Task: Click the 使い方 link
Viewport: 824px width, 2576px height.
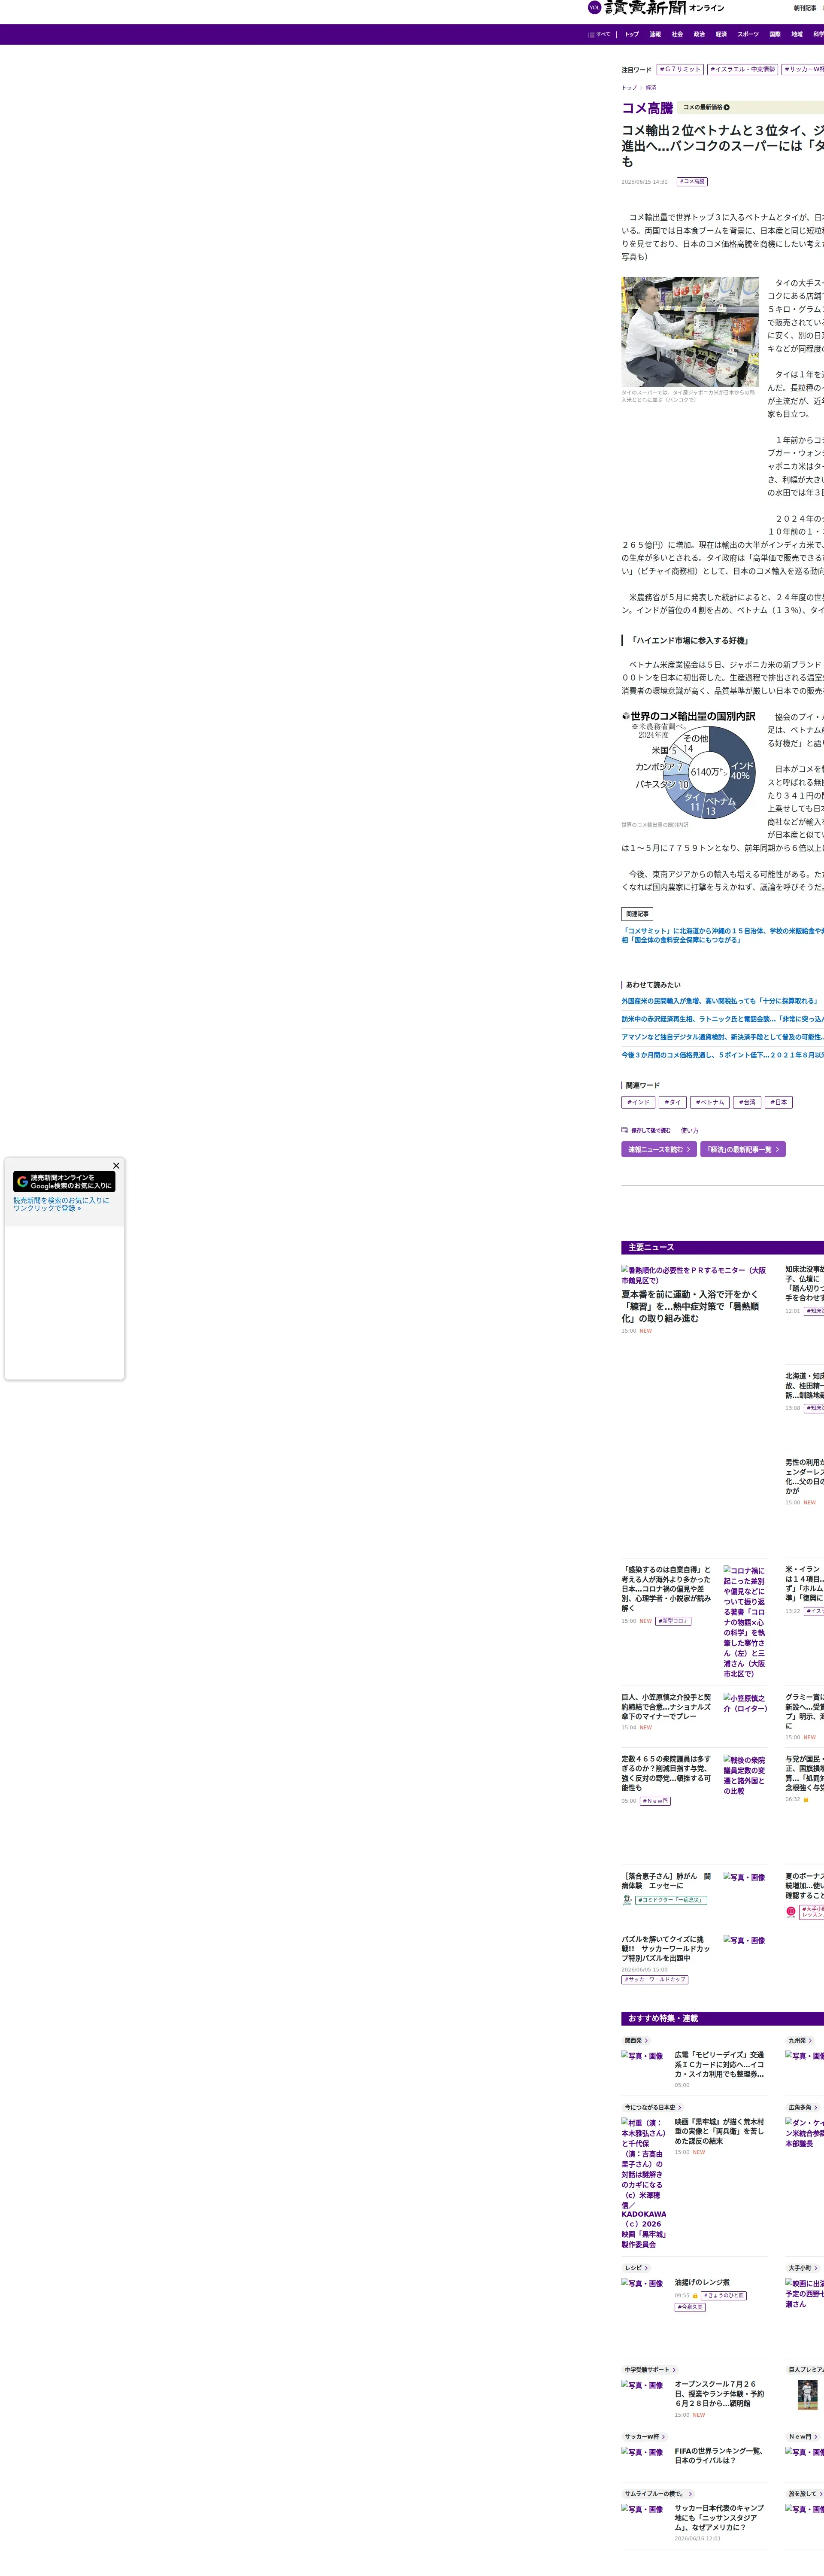Action: click(x=690, y=1131)
